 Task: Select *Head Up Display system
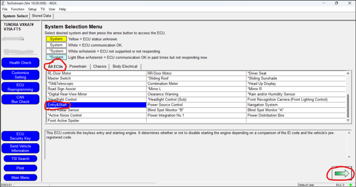(296, 84)
